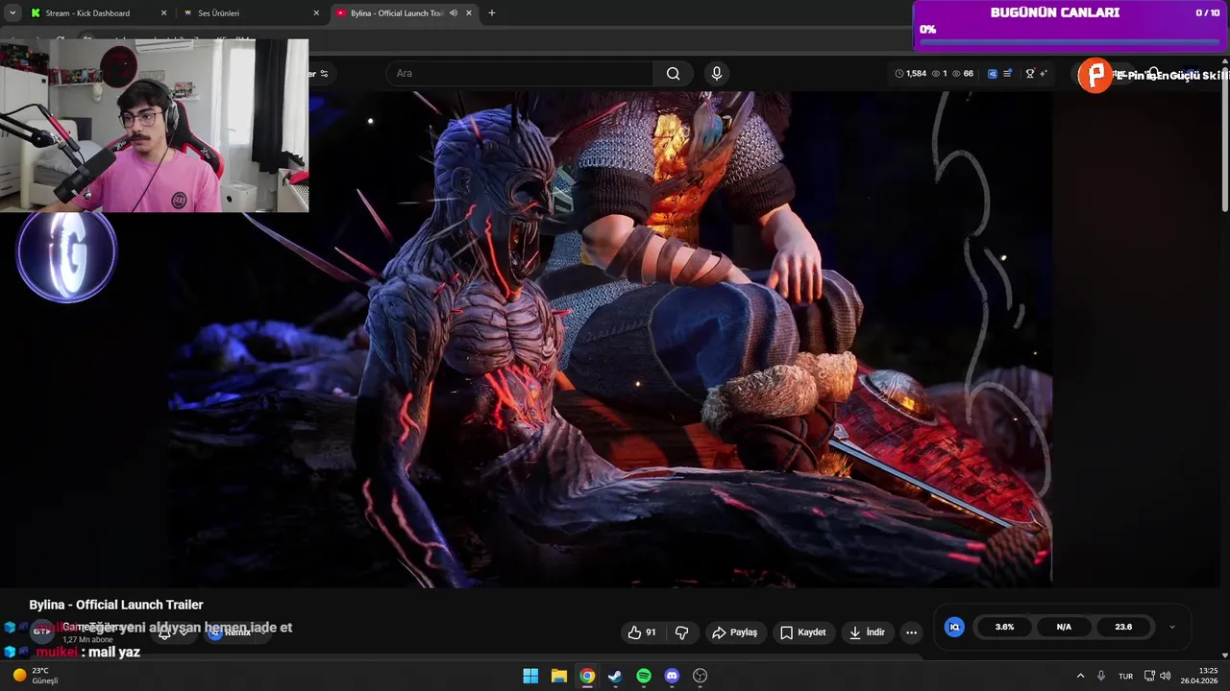Like the Bylina trailer video
Viewport: 1230px width, 691px height.
[x=642, y=632]
